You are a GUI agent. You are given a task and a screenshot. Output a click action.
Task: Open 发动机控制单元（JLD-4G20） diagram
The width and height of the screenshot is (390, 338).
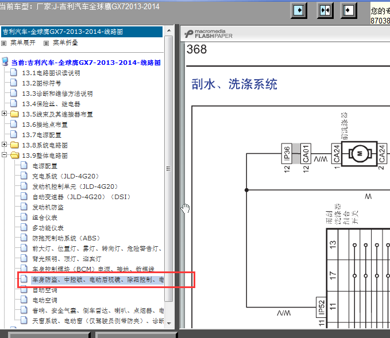(x=75, y=187)
